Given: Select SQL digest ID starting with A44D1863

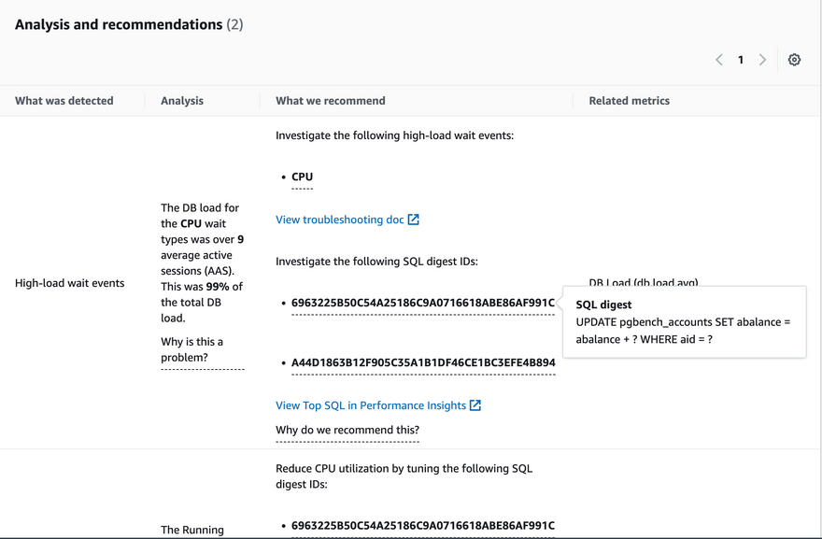Looking at the screenshot, I should pyautogui.click(x=423, y=362).
